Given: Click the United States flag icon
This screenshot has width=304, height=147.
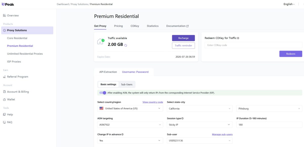Looking at the screenshot, I should [101, 109].
